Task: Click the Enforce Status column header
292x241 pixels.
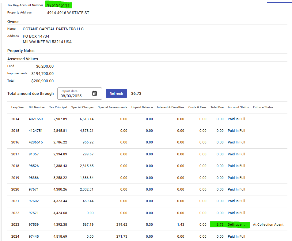Action: pyautogui.click(x=263, y=107)
